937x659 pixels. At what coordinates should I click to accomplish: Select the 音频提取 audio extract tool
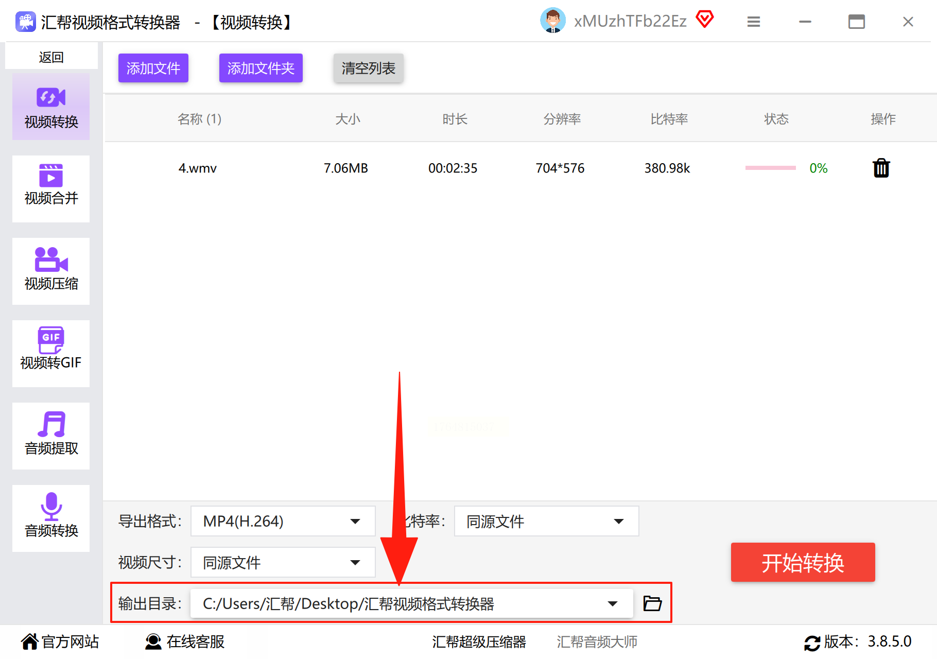point(51,436)
